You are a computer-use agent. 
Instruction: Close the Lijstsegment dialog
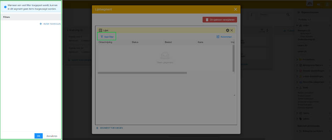coord(235,9)
